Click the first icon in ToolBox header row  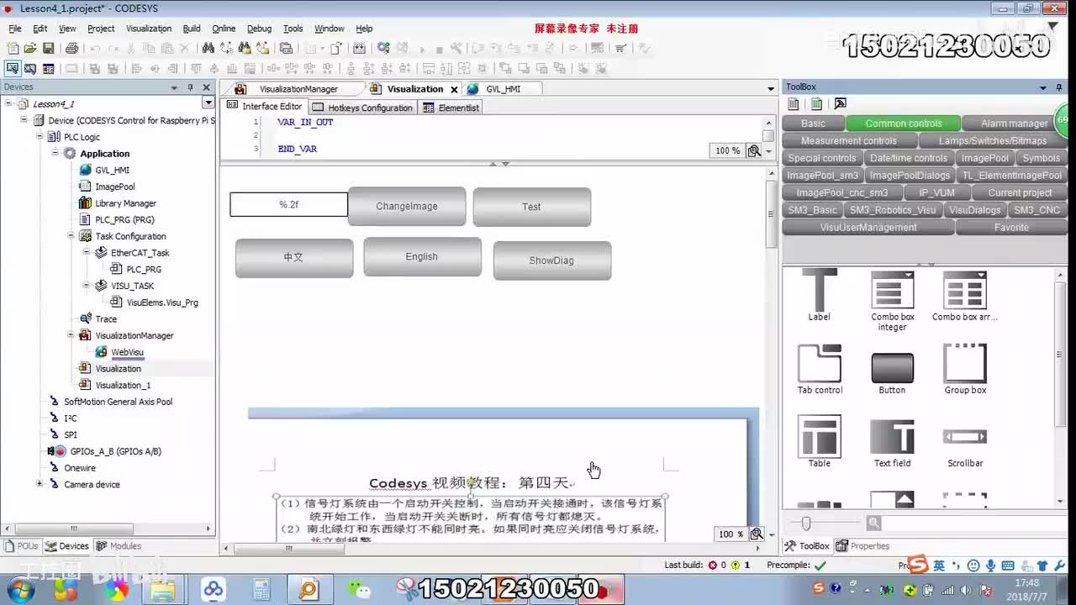793,104
